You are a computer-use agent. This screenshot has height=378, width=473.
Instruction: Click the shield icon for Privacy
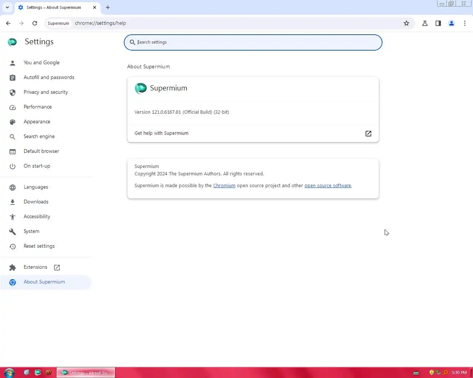[13, 93]
